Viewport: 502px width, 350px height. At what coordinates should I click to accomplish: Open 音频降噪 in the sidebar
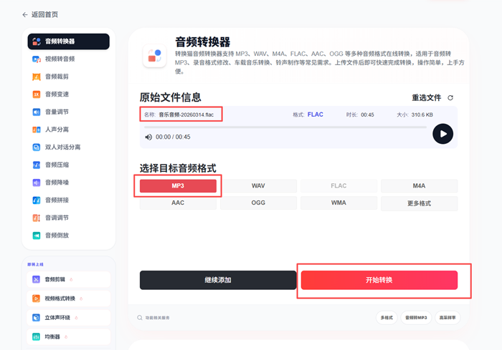coord(69,183)
